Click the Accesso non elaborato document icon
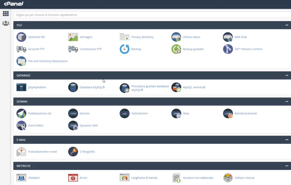 tap(176, 178)
